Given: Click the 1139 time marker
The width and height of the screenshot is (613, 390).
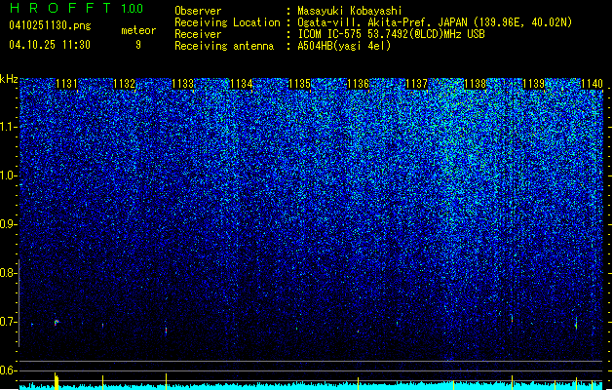Looking at the screenshot, I should 534,84.
